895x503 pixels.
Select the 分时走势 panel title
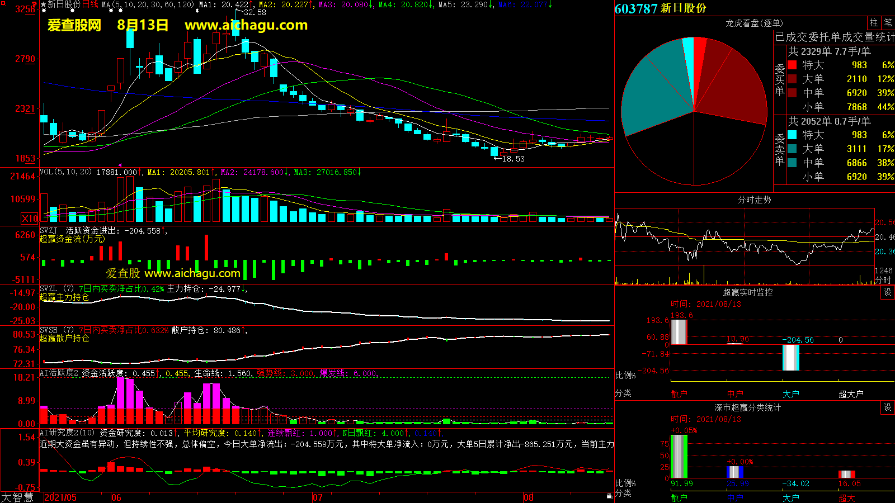754,200
